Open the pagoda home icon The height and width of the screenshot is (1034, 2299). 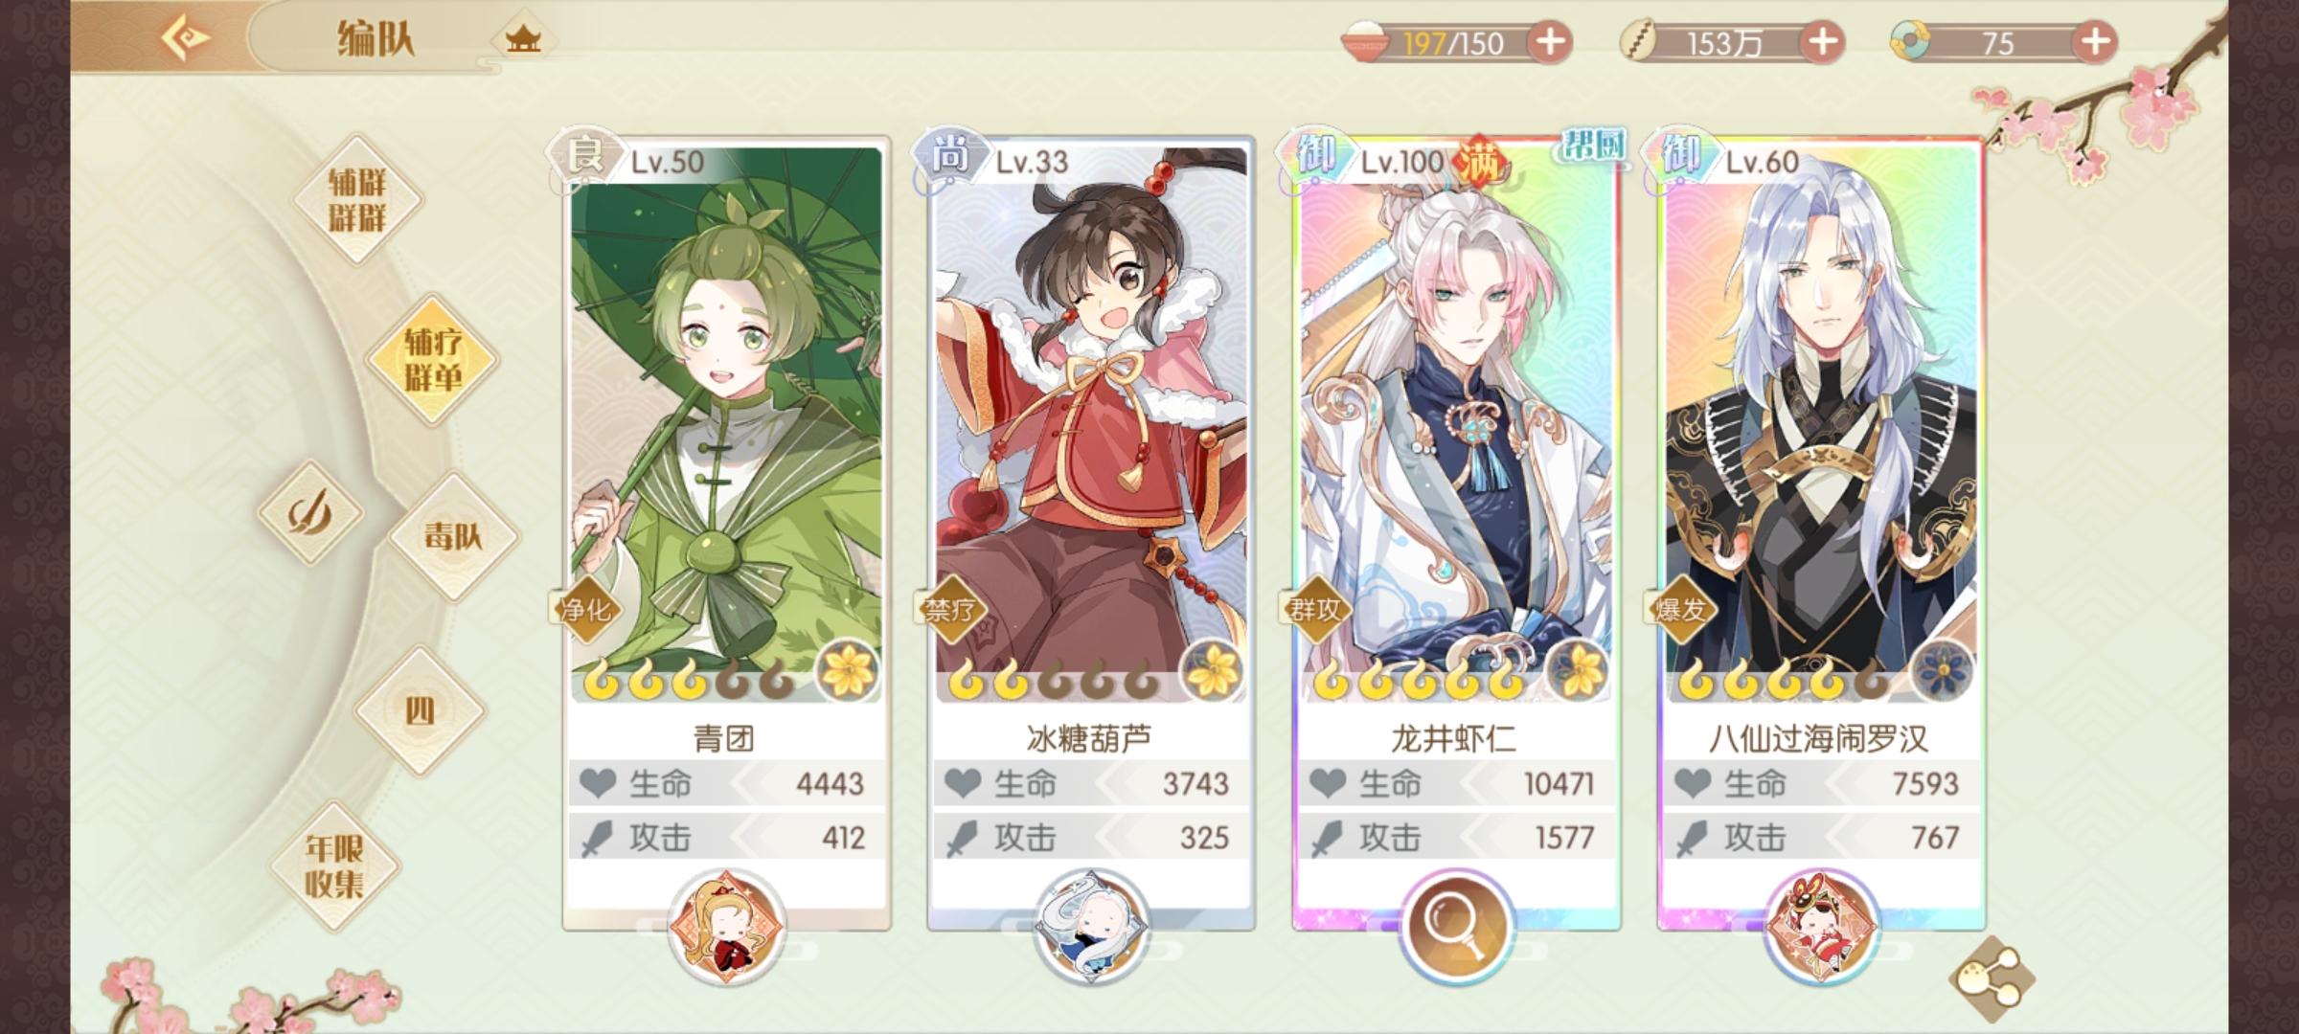523,39
